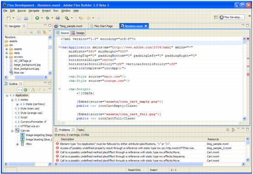Expand the VBox node in Outline
The image size is (253, 174).
[17, 144]
